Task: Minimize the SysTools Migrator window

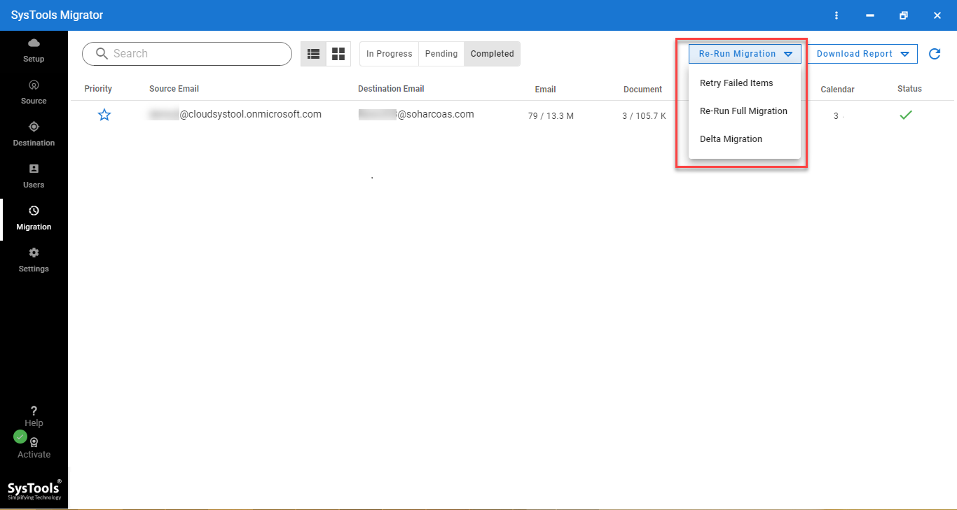Action: [x=870, y=15]
